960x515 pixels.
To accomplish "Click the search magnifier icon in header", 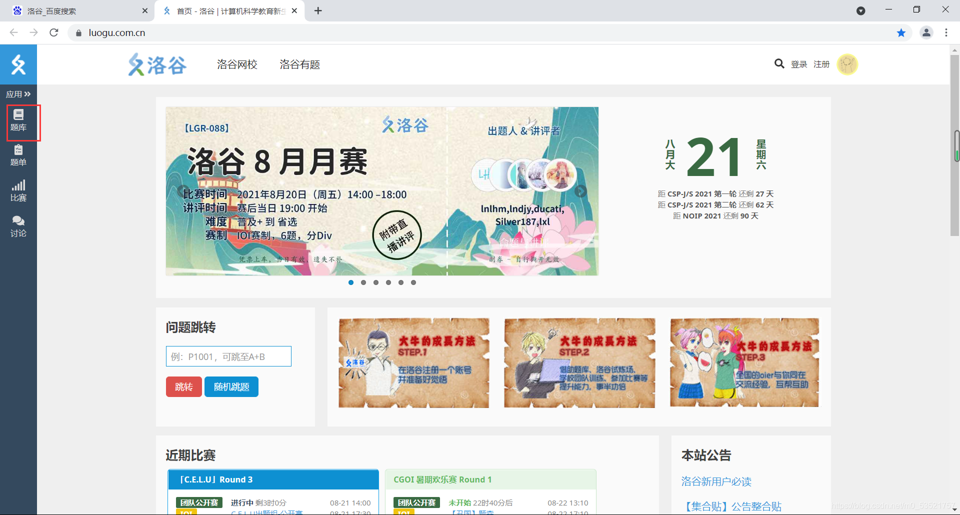I will 779,63.
